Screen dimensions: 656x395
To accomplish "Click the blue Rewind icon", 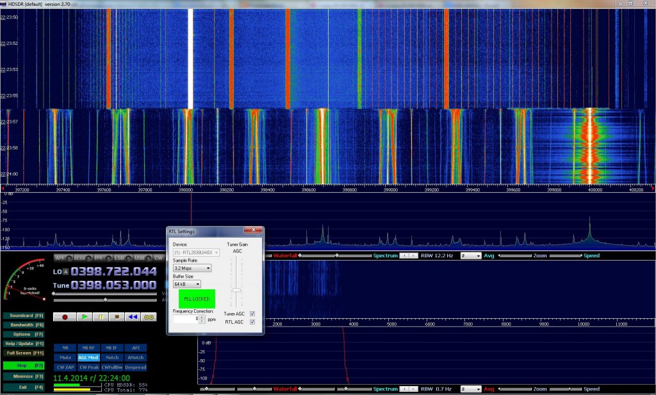I will click(133, 316).
